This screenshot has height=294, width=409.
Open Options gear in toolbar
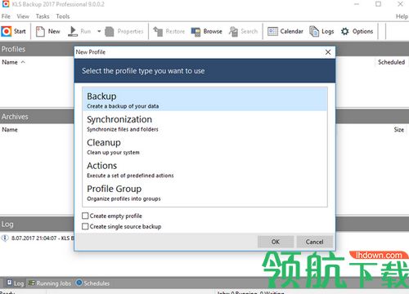pyautogui.click(x=345, y=31)
